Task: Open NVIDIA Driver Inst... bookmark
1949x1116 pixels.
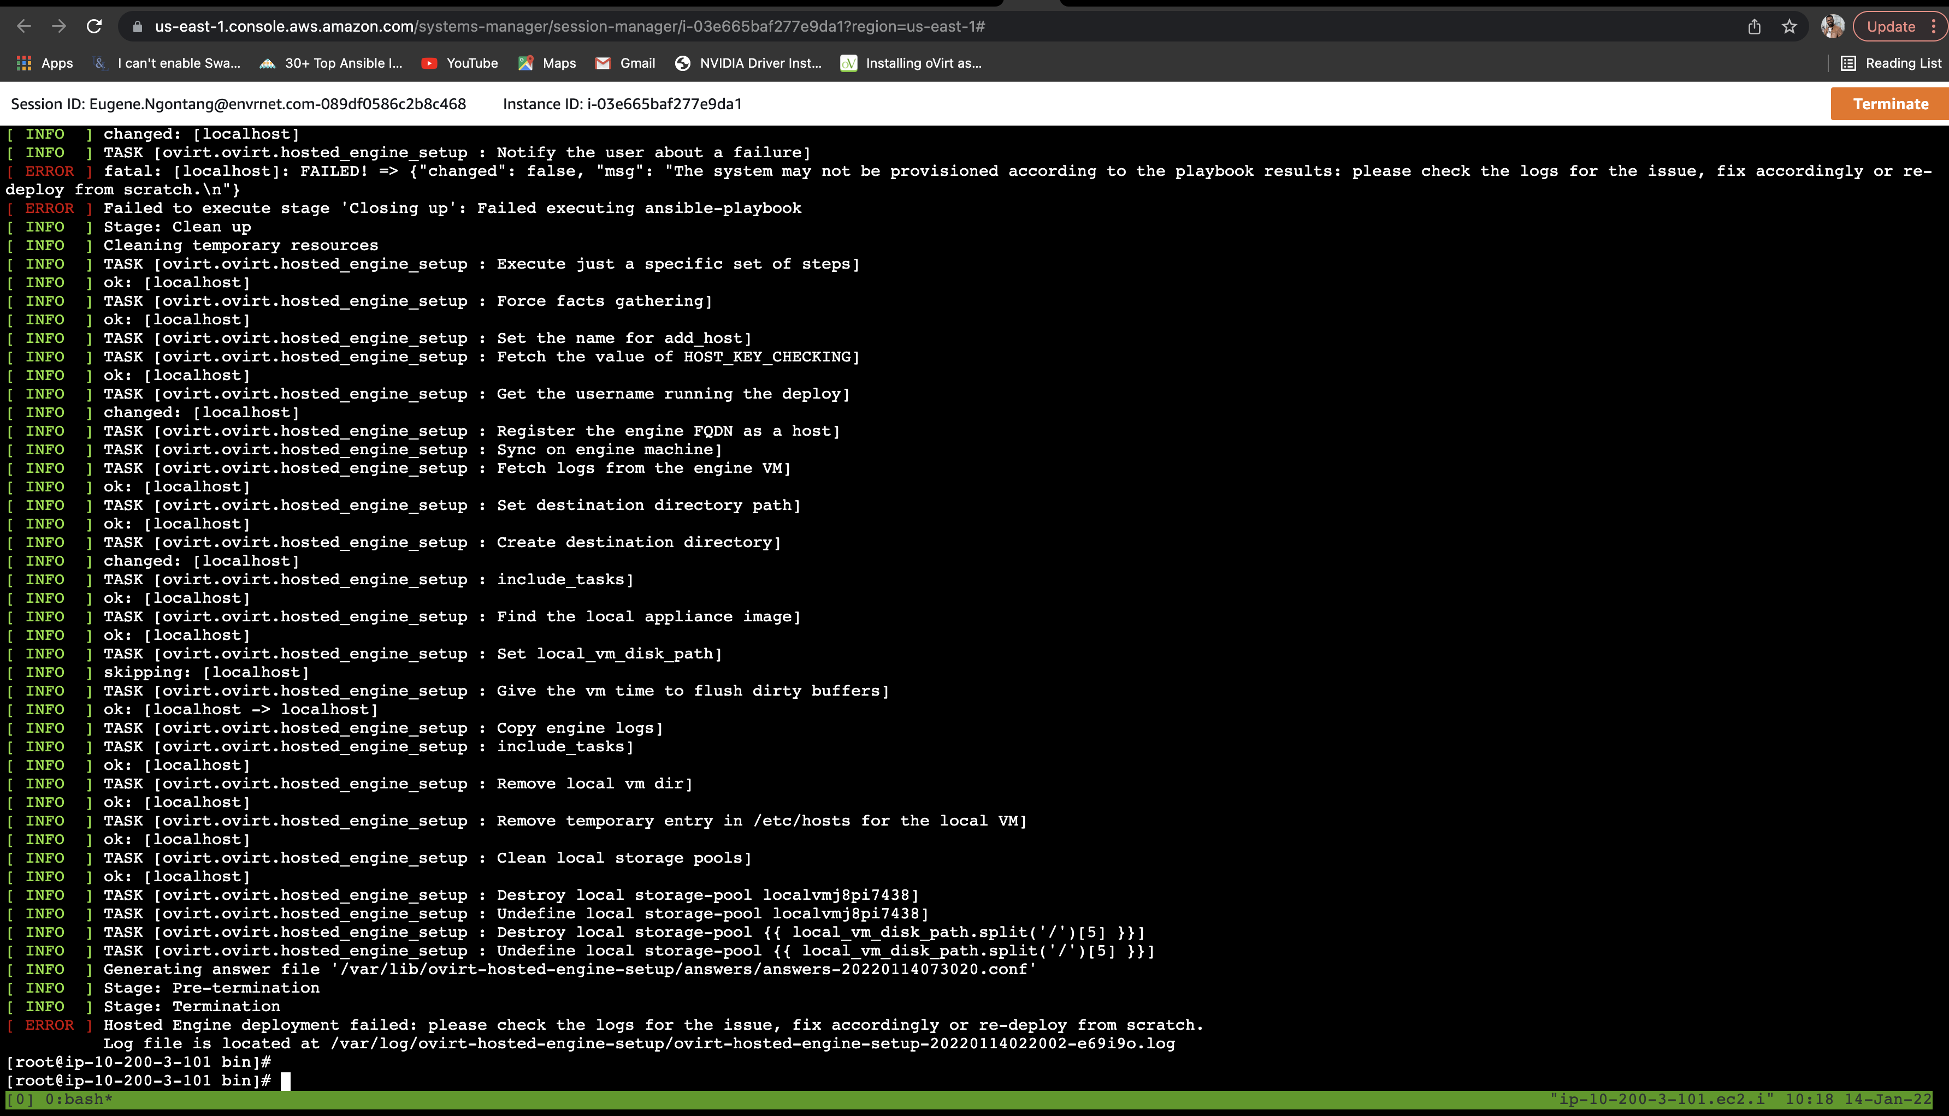Action: coord(748,63)
